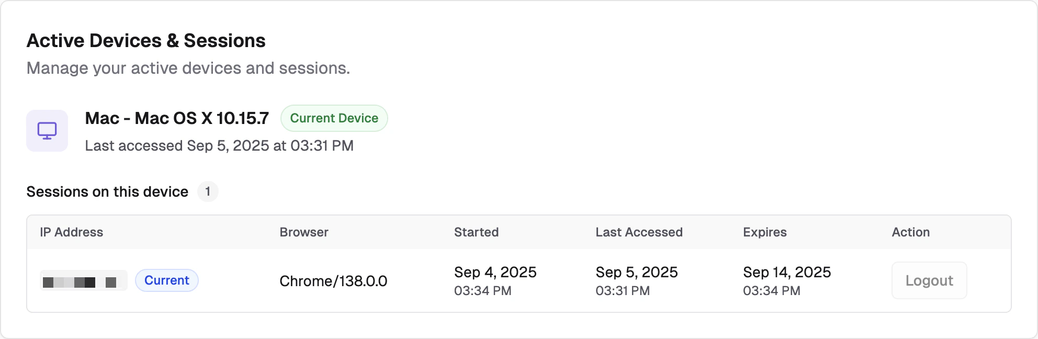Click the blurred IP address value
Screen dimensions: 1038x339
pos(84,280)
